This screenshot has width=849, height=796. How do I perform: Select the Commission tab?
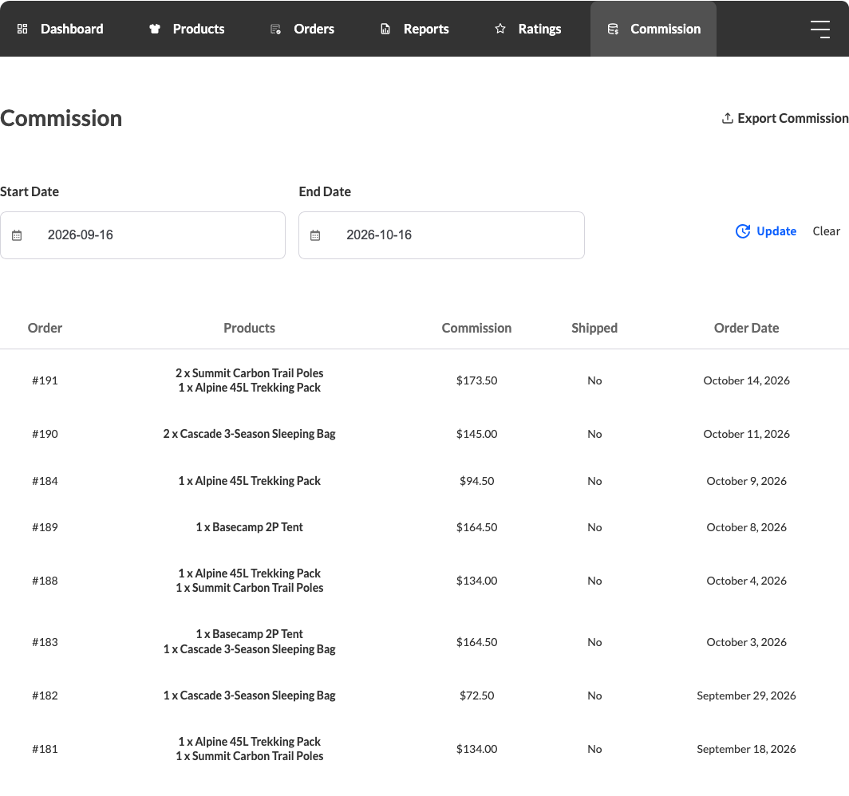click(654, 29)
